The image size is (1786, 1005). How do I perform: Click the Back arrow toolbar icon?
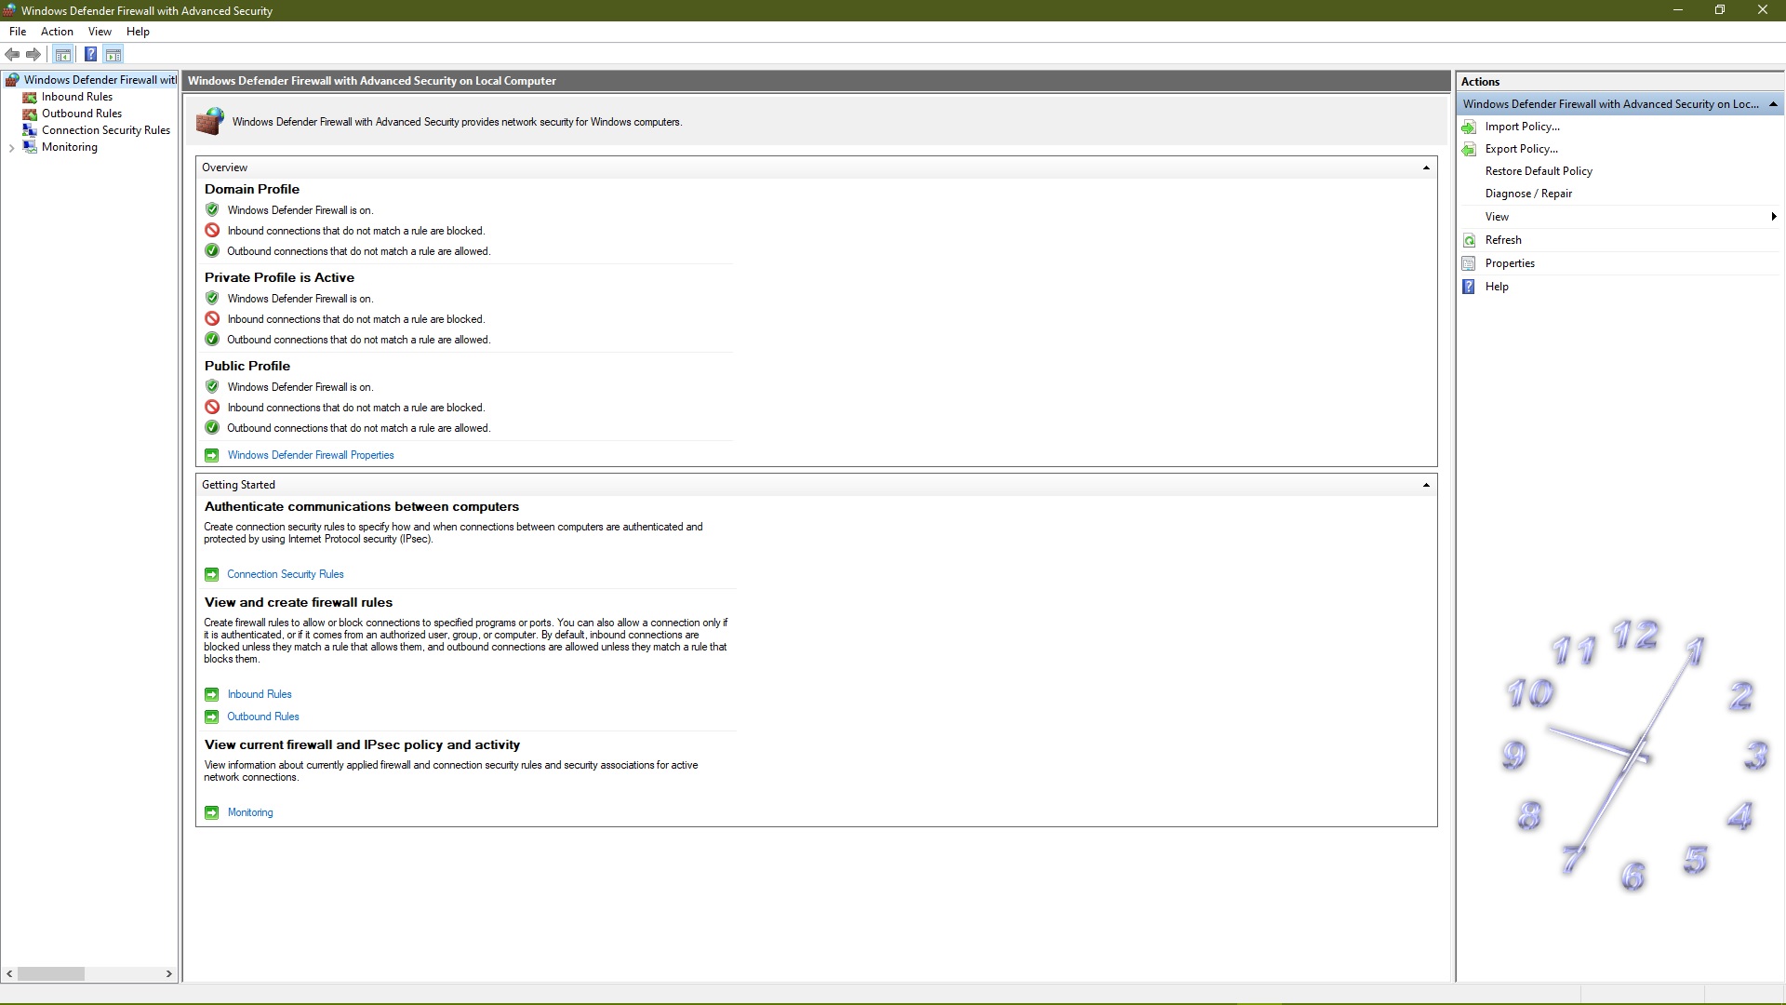[12, 54]
